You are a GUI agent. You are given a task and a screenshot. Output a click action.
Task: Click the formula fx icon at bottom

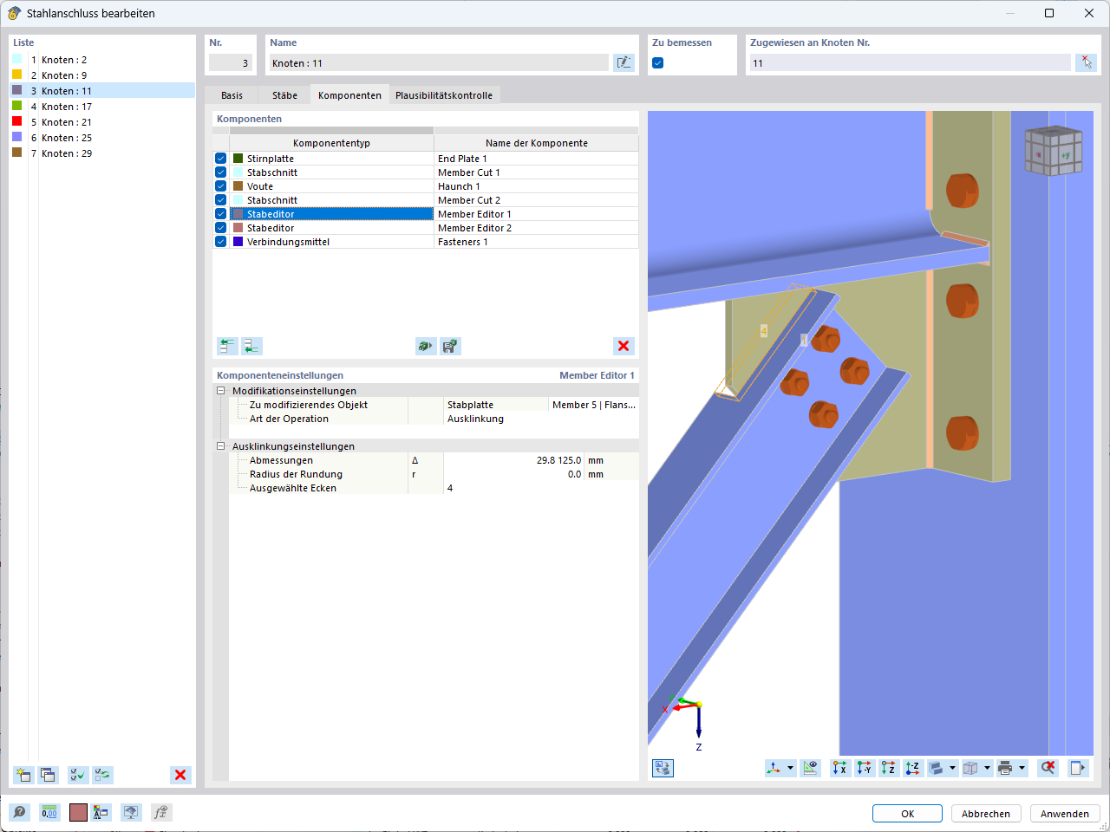pyautogui.click(x=160, y=812)
